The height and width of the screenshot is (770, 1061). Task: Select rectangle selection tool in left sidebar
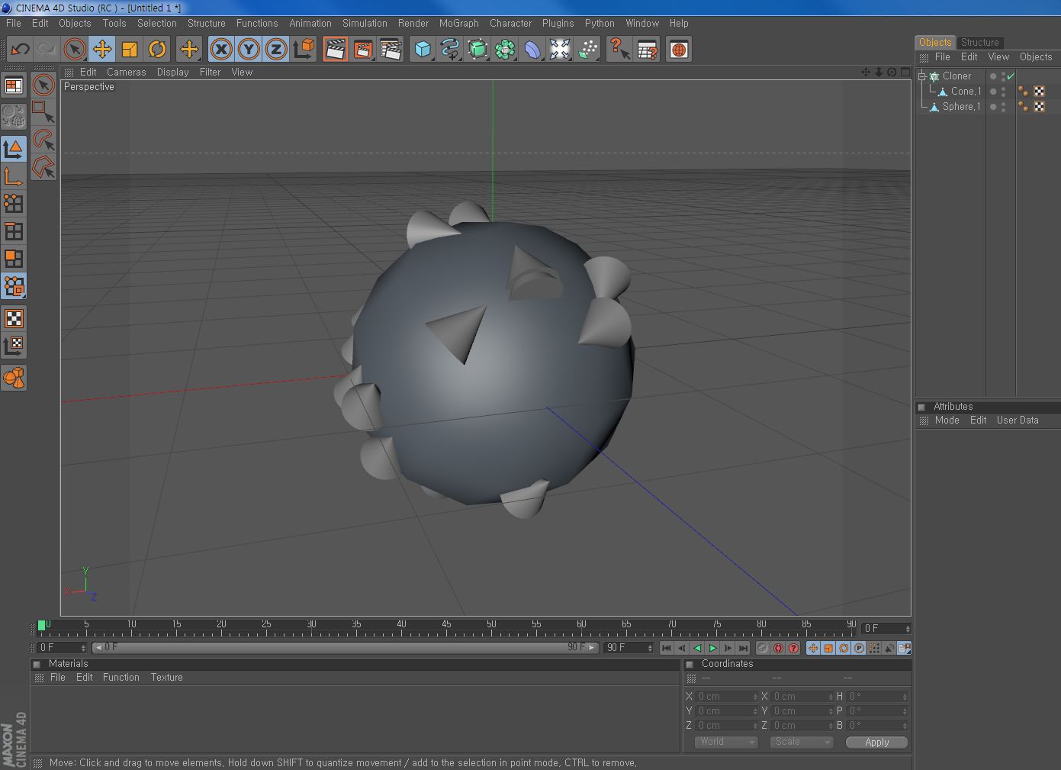(43, 112)
